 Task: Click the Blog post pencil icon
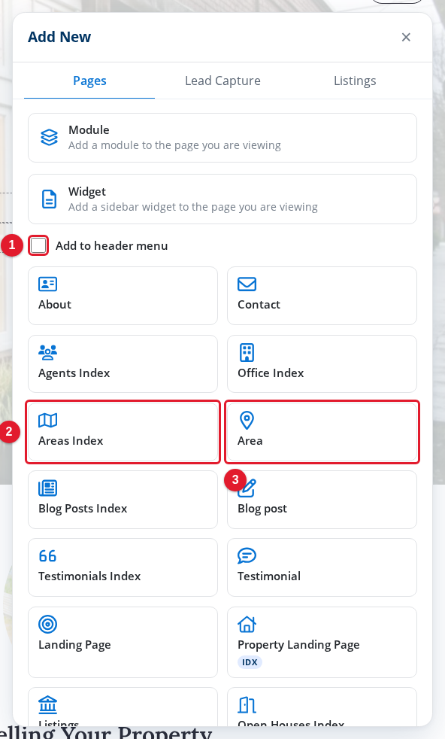coord(247,488)
